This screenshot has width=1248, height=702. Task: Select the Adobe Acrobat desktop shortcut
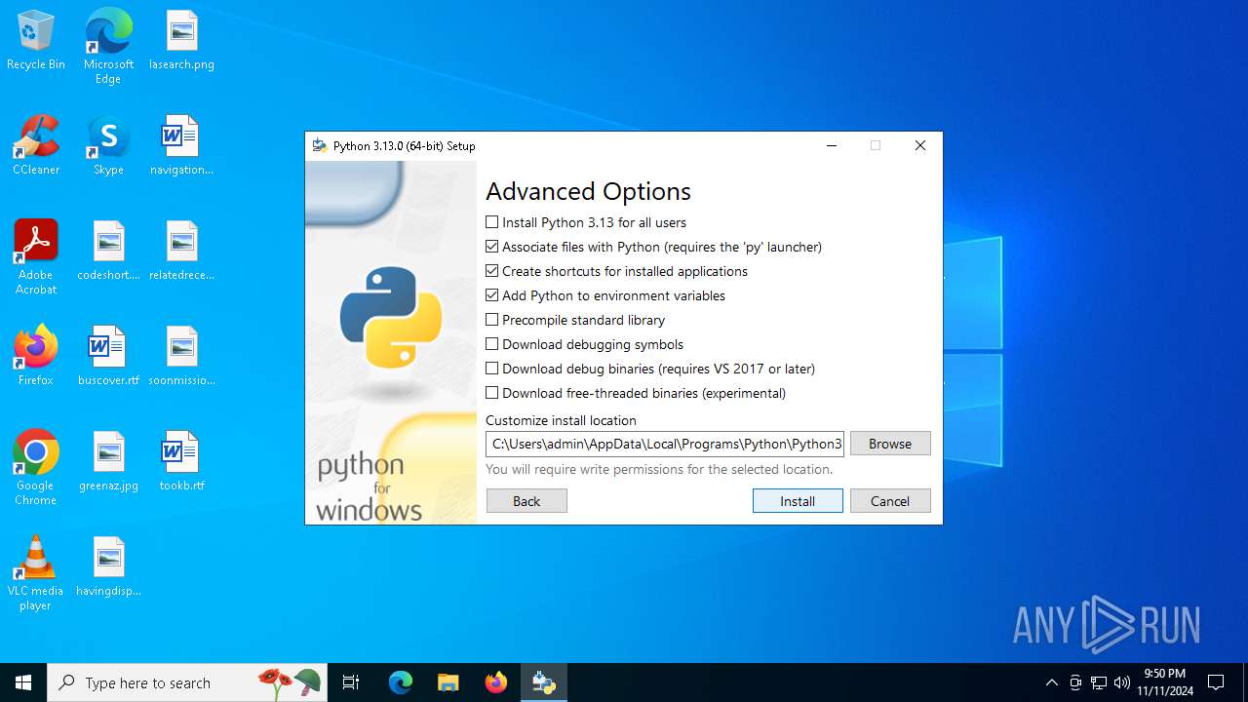pyautogui.click(x=36, y=257)
